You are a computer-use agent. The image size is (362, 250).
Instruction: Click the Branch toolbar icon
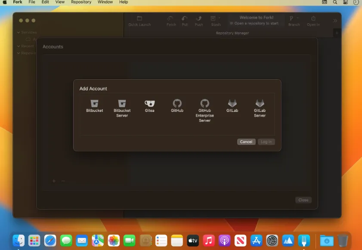[291, 19]
